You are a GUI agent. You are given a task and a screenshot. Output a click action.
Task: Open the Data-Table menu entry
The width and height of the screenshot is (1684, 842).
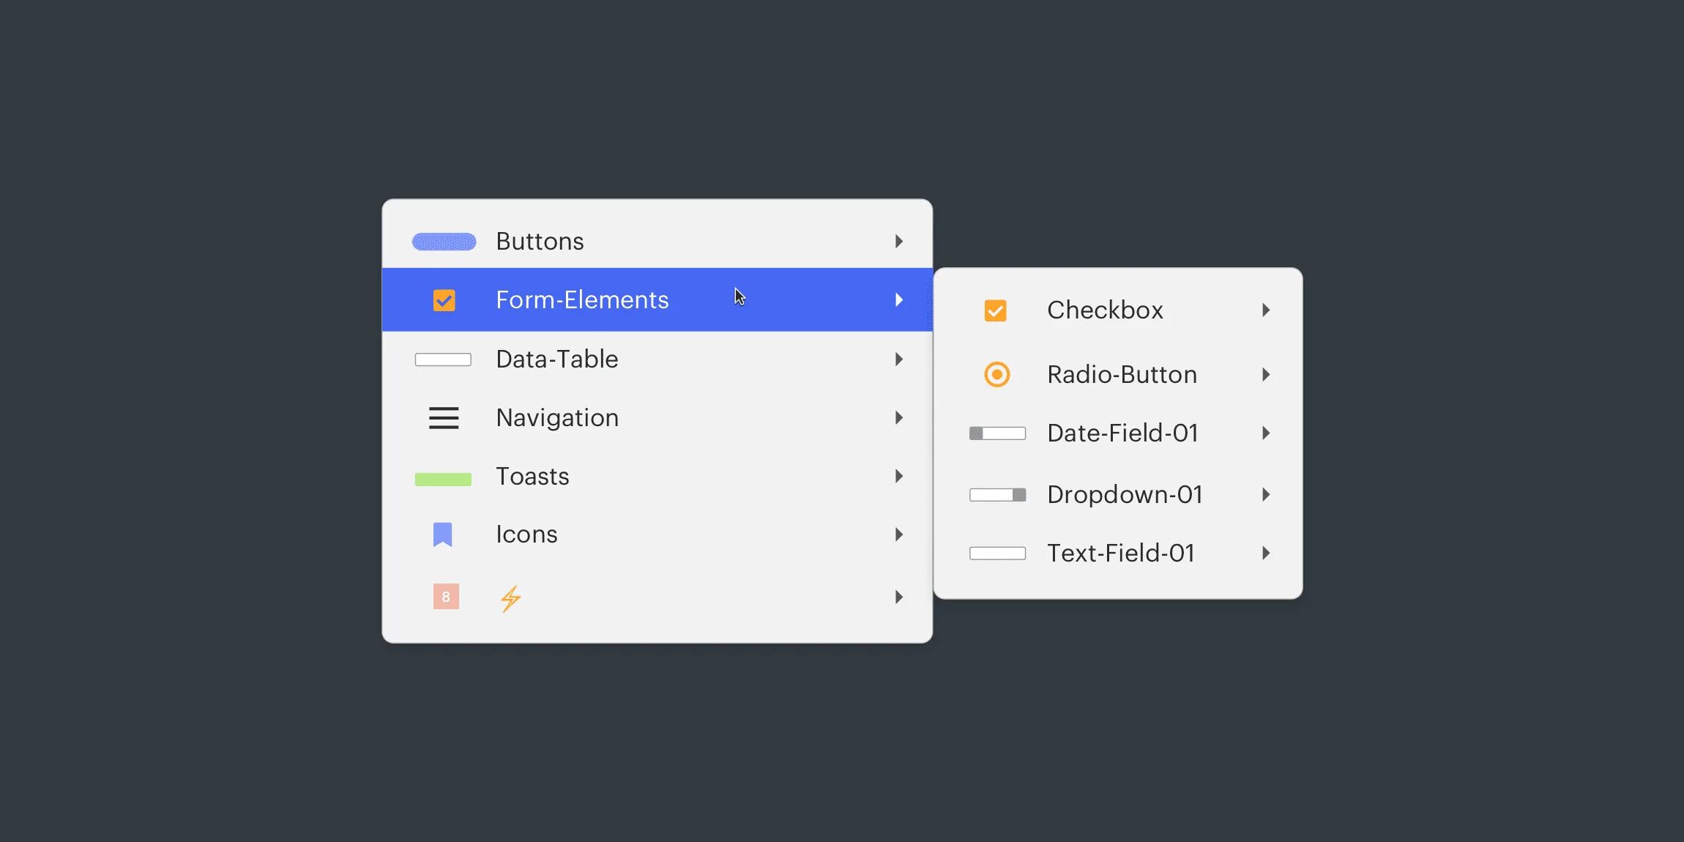coord(657,359)
